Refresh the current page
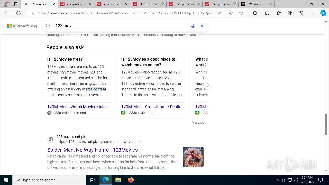The width and height of the screenshot is (329, 185). coord(19,13)
